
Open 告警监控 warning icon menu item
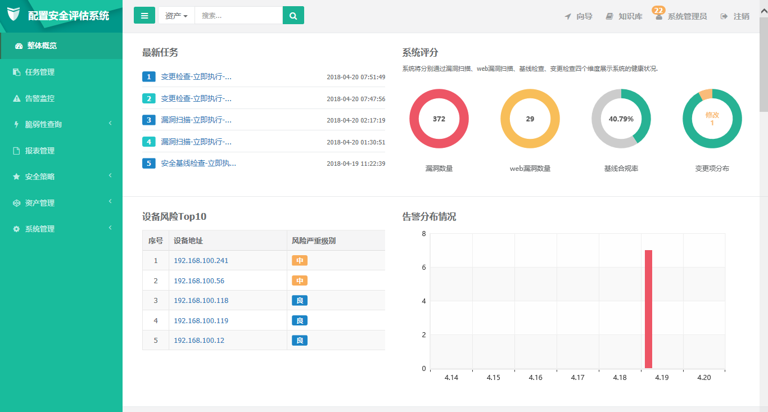tap(17, 98)
